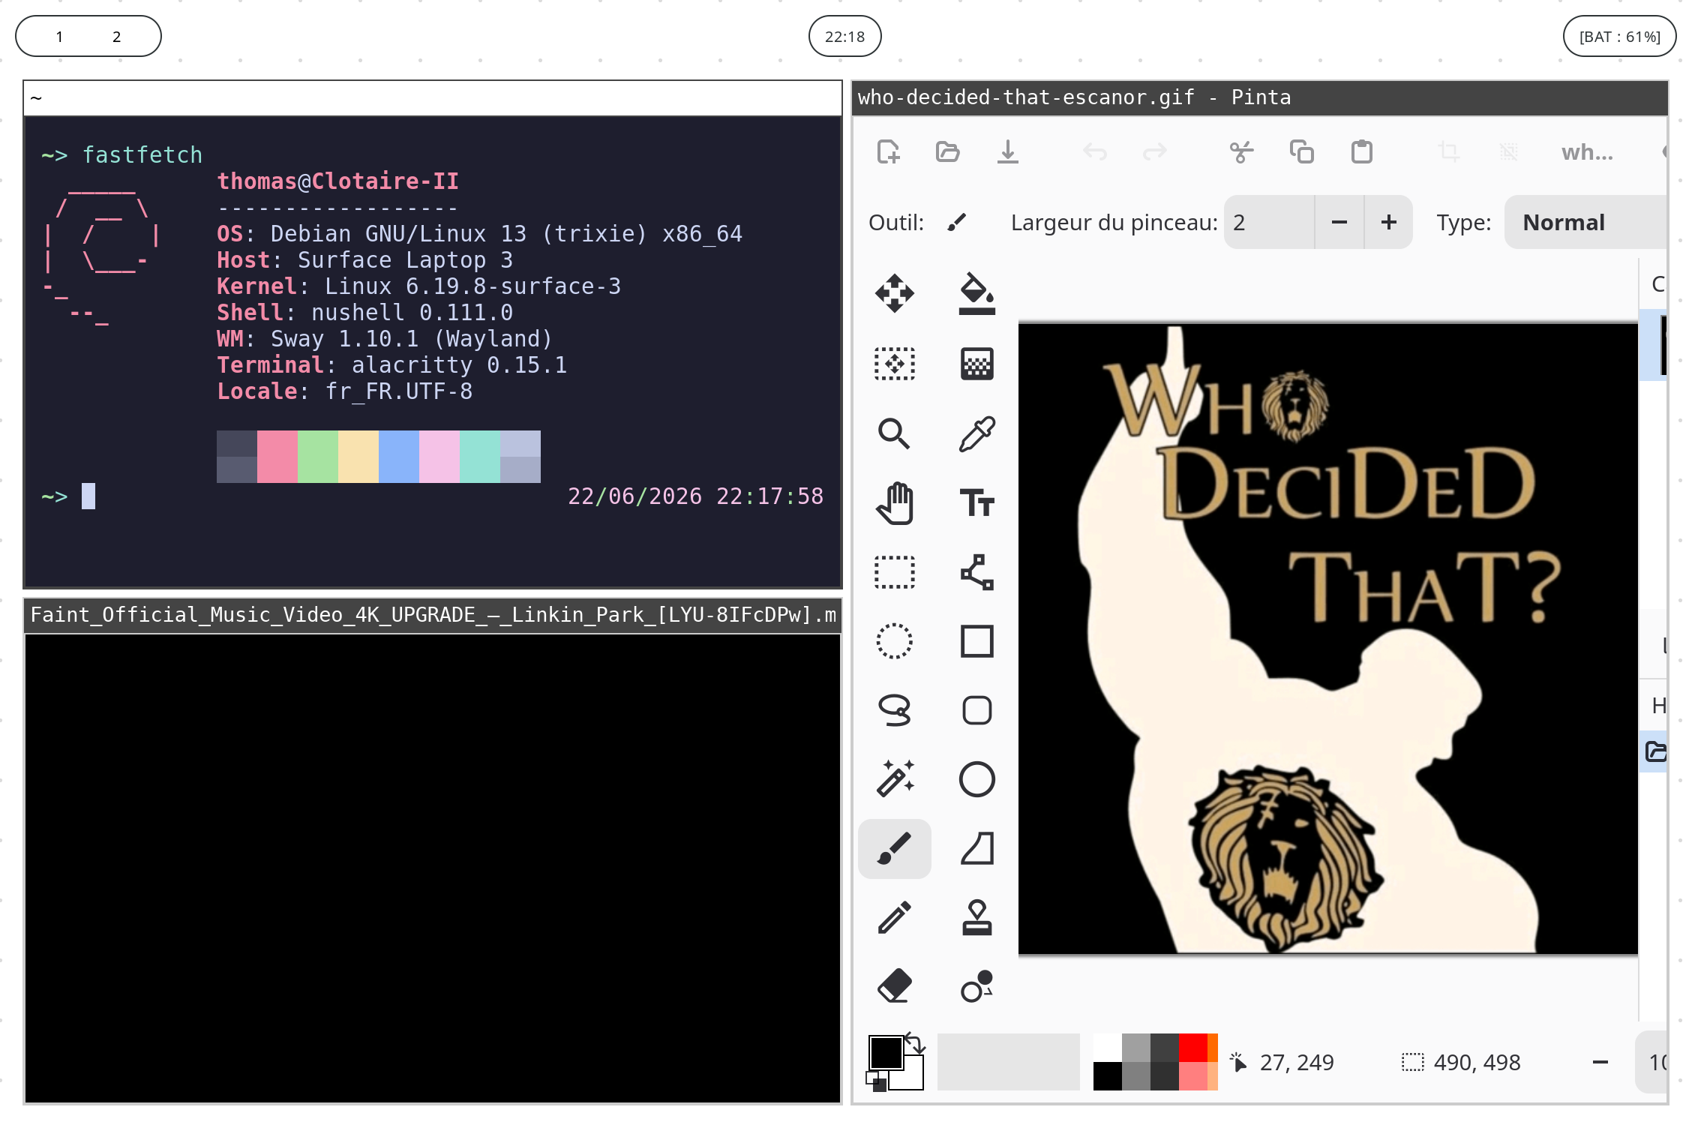Select the Pencil tool

coord(895,917)
